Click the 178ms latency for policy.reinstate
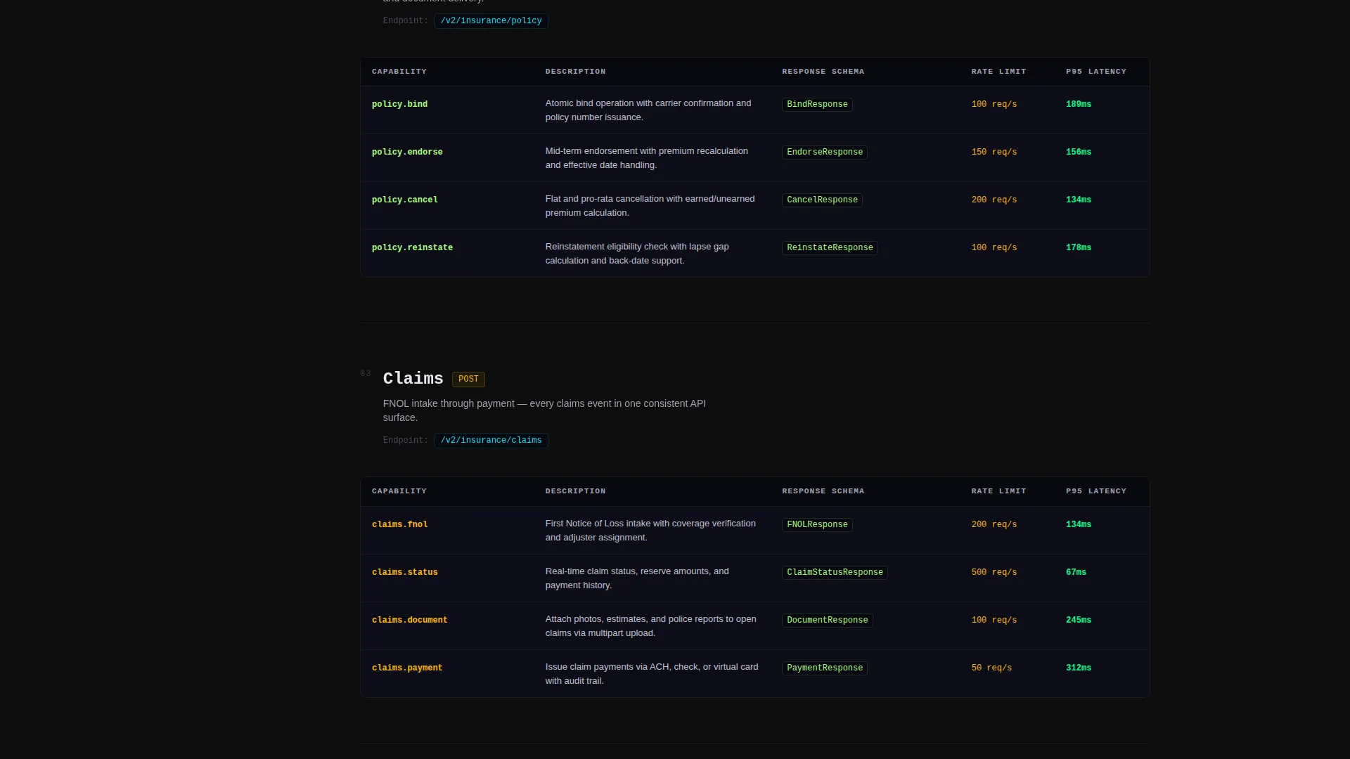Image resolution: width=1350 pixels, height=759 pixels. (x=1079, y=248)
